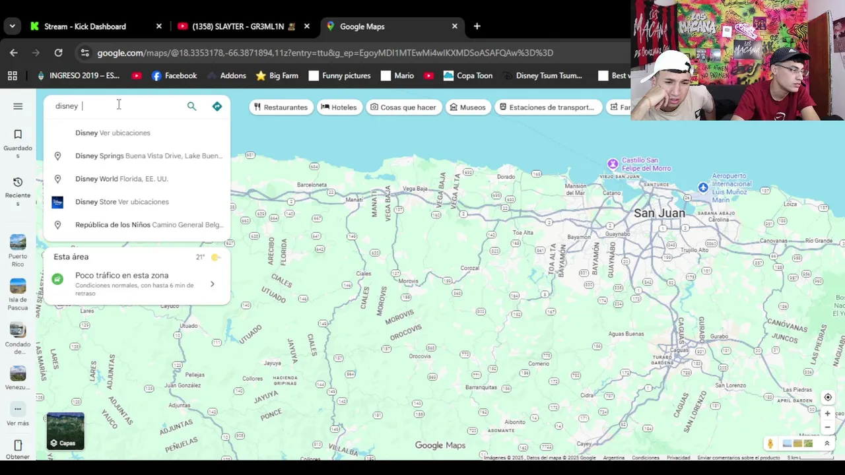Image resolution: width=845 pixels, height=475 pixels.
Task: Open INGRESO 2019 bookmark
Action: click(x=78, y=76)
